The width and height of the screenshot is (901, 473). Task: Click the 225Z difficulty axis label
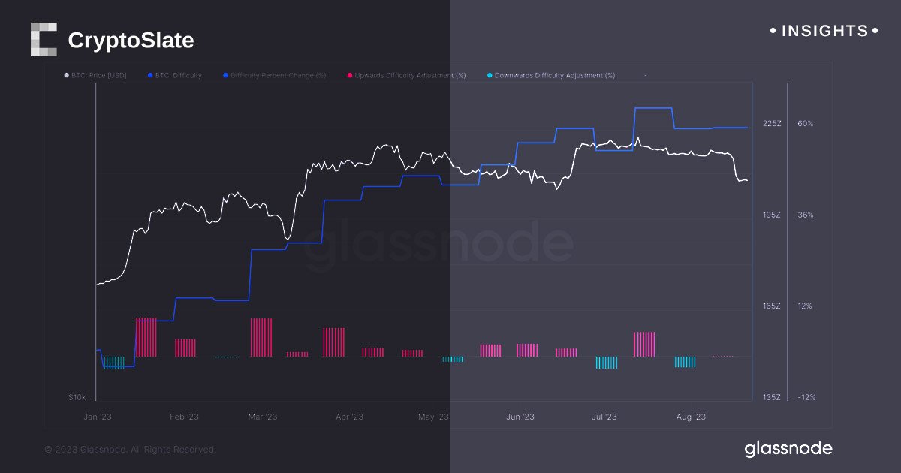772,124
